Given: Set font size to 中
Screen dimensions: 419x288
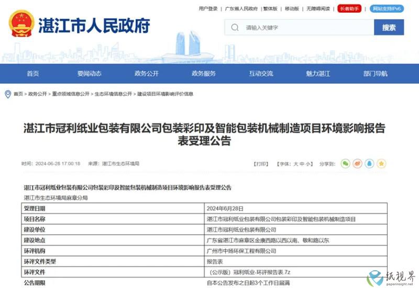Looking at the screenshot, I should 302,164.
